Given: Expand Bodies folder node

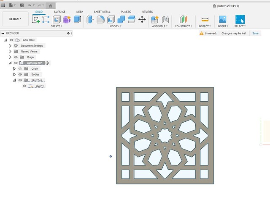Looking at the screenshot, I should (x=14, y=74).
